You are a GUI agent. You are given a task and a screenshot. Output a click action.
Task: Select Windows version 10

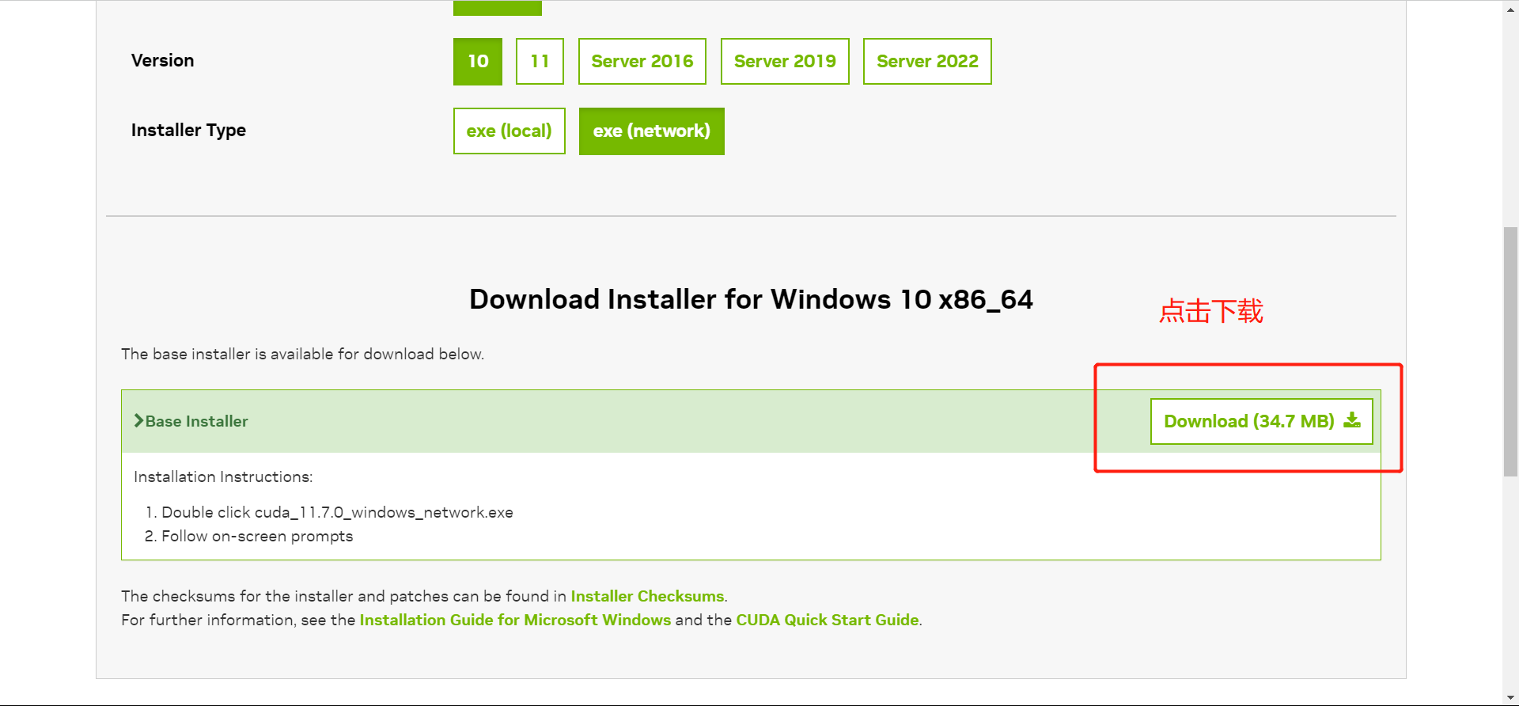(x=478, y=61)
